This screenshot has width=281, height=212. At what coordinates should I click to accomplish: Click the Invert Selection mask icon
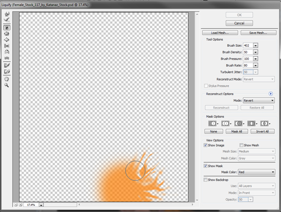click(265, 124)
